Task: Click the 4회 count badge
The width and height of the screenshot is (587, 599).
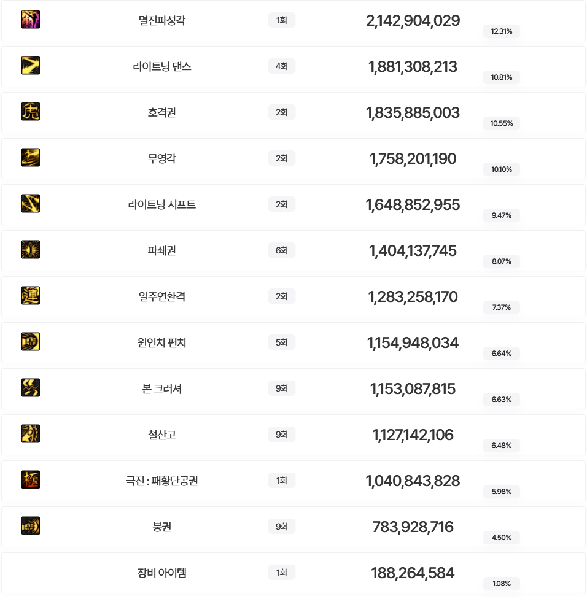Action: pos(281,66)
